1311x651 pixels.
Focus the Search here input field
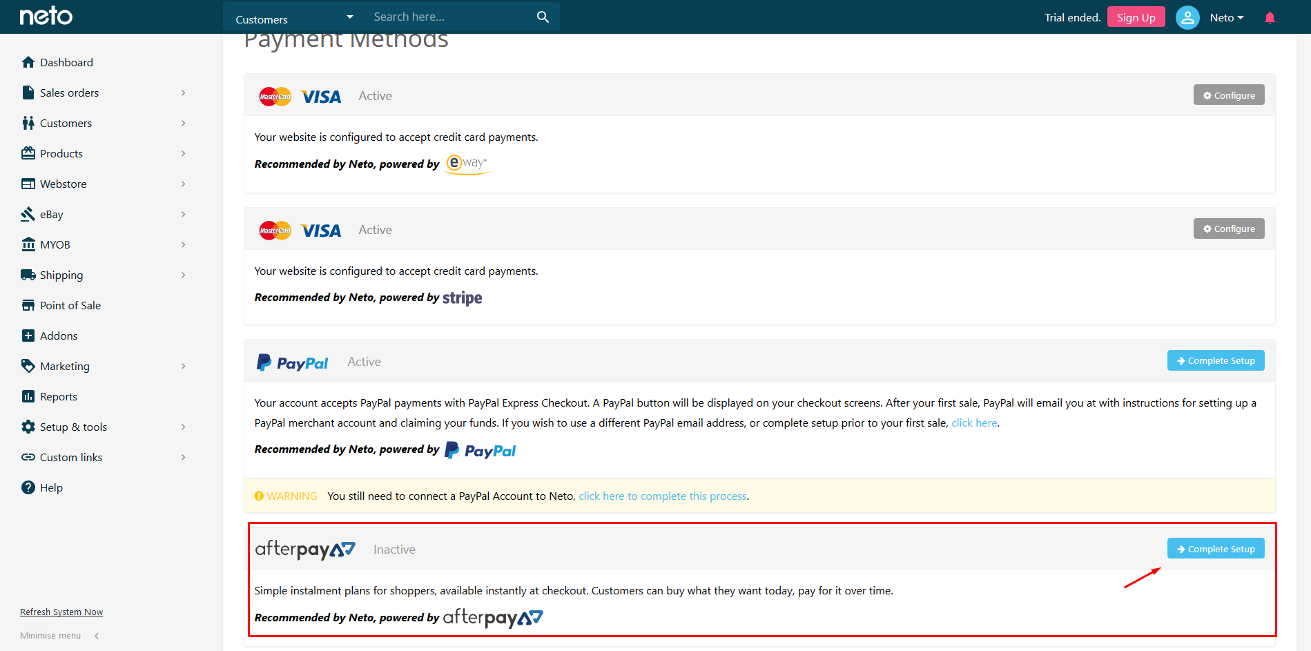(452, 17)
